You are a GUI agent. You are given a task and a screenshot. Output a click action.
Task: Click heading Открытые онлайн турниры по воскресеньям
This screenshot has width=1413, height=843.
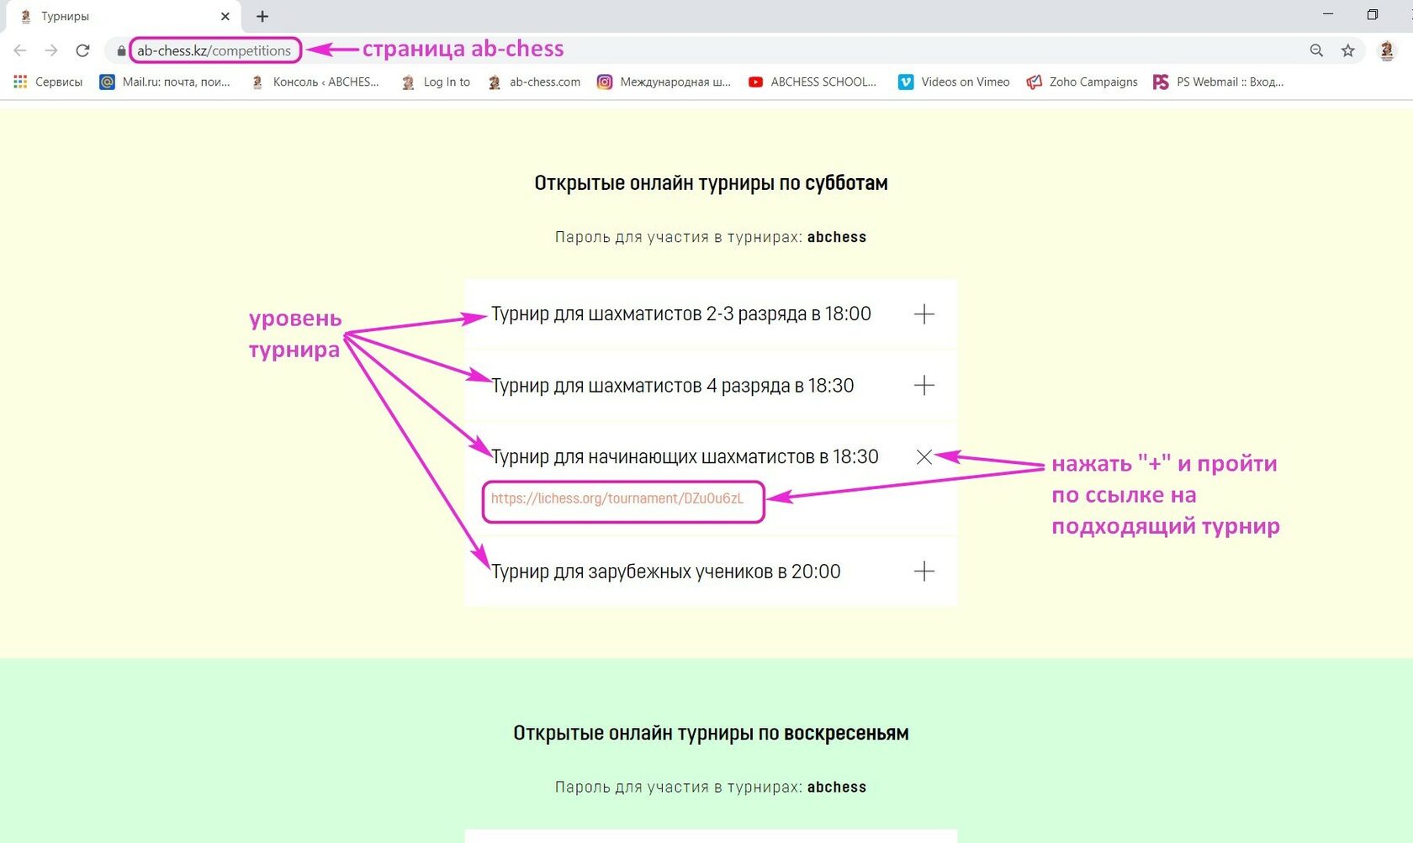[x=711, y=733]
